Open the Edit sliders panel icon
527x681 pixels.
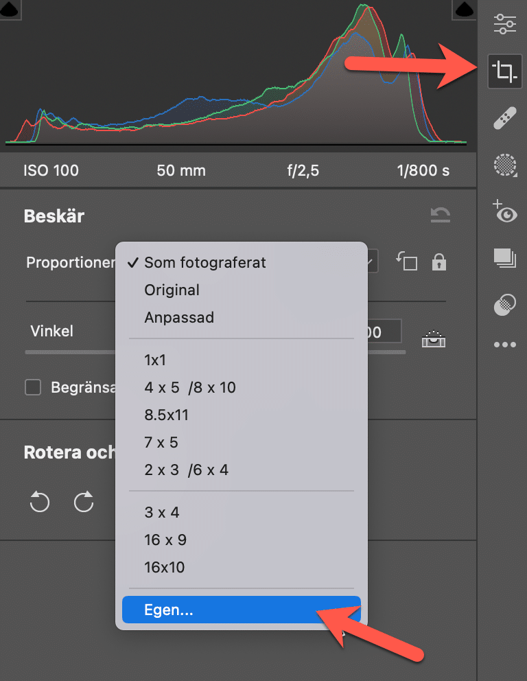tap(505, 24)
